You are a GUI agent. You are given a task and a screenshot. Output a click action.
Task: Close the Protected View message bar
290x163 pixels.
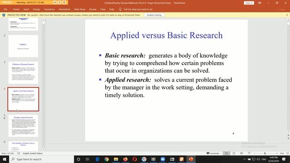point(287,15)
